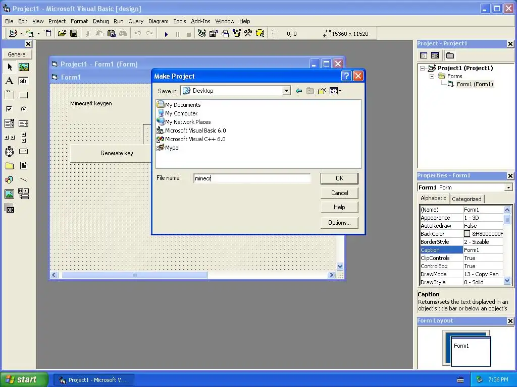This screenshot has height=387, width=517.
Task: Click the Find binoculars toolbar icon
Action: (123, 34)
